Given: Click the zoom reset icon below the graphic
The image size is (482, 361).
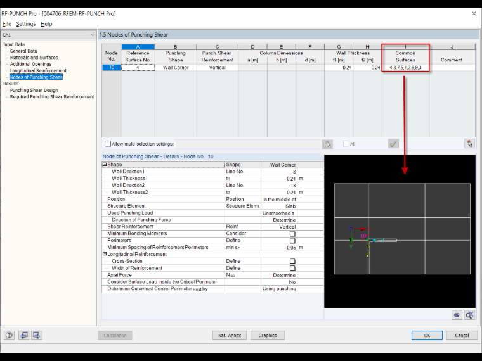Looking at the screenshot, I should click(469, 315).
